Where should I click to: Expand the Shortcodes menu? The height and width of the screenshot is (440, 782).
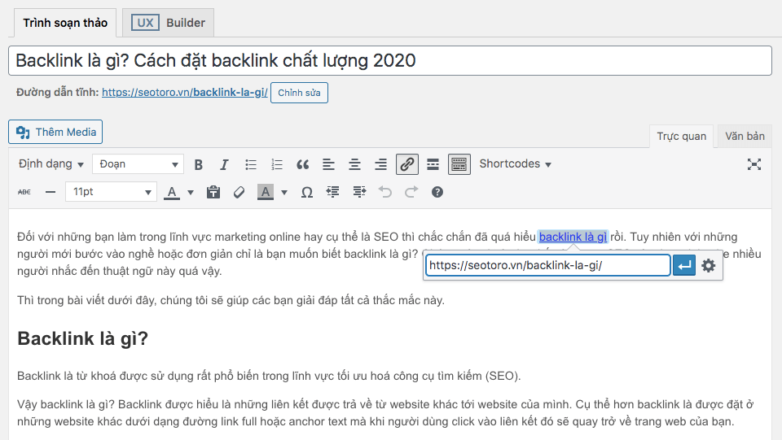(x=515, y=164)
